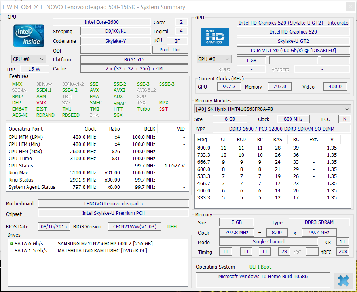Select the System Agent Status row
Viewport: 357px width, 292px height.
(x=97, y=187)
